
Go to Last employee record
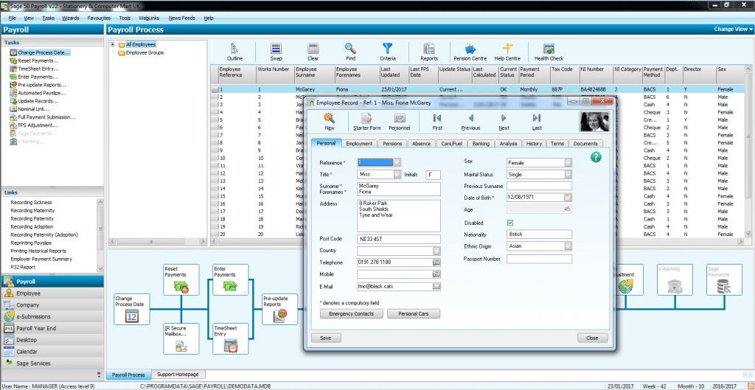point(537,122)
